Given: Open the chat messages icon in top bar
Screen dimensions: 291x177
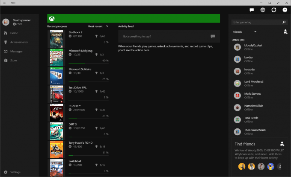Looking at the screenshot, I should point(252,10).
